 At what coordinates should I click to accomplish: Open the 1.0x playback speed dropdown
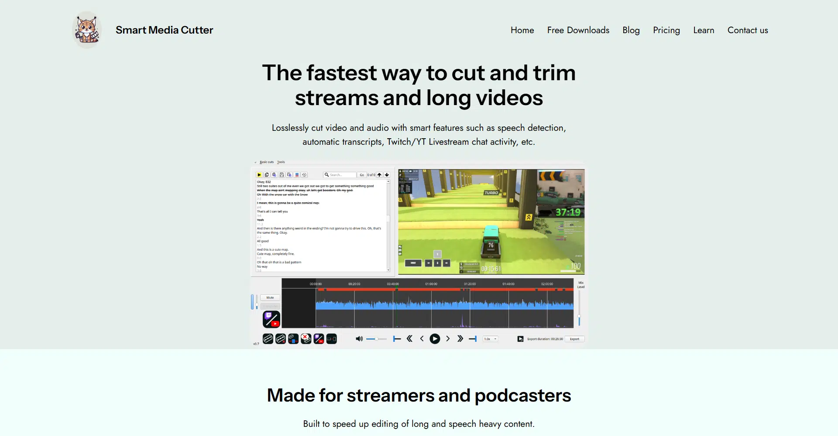[x=490, y=339]
